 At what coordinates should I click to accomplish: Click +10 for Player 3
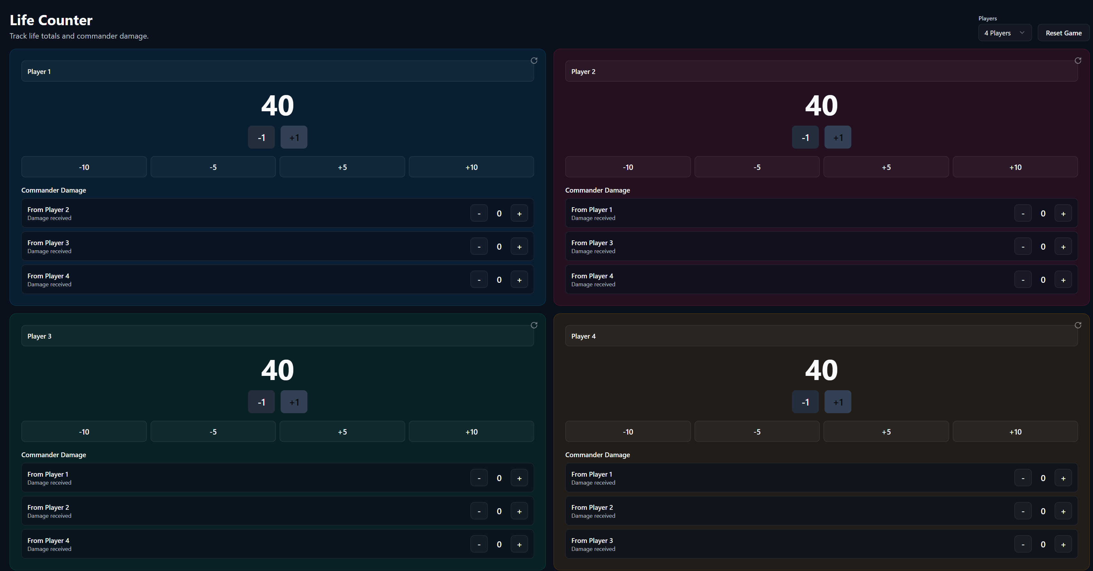pyautogui.click(x=471, y=432)
